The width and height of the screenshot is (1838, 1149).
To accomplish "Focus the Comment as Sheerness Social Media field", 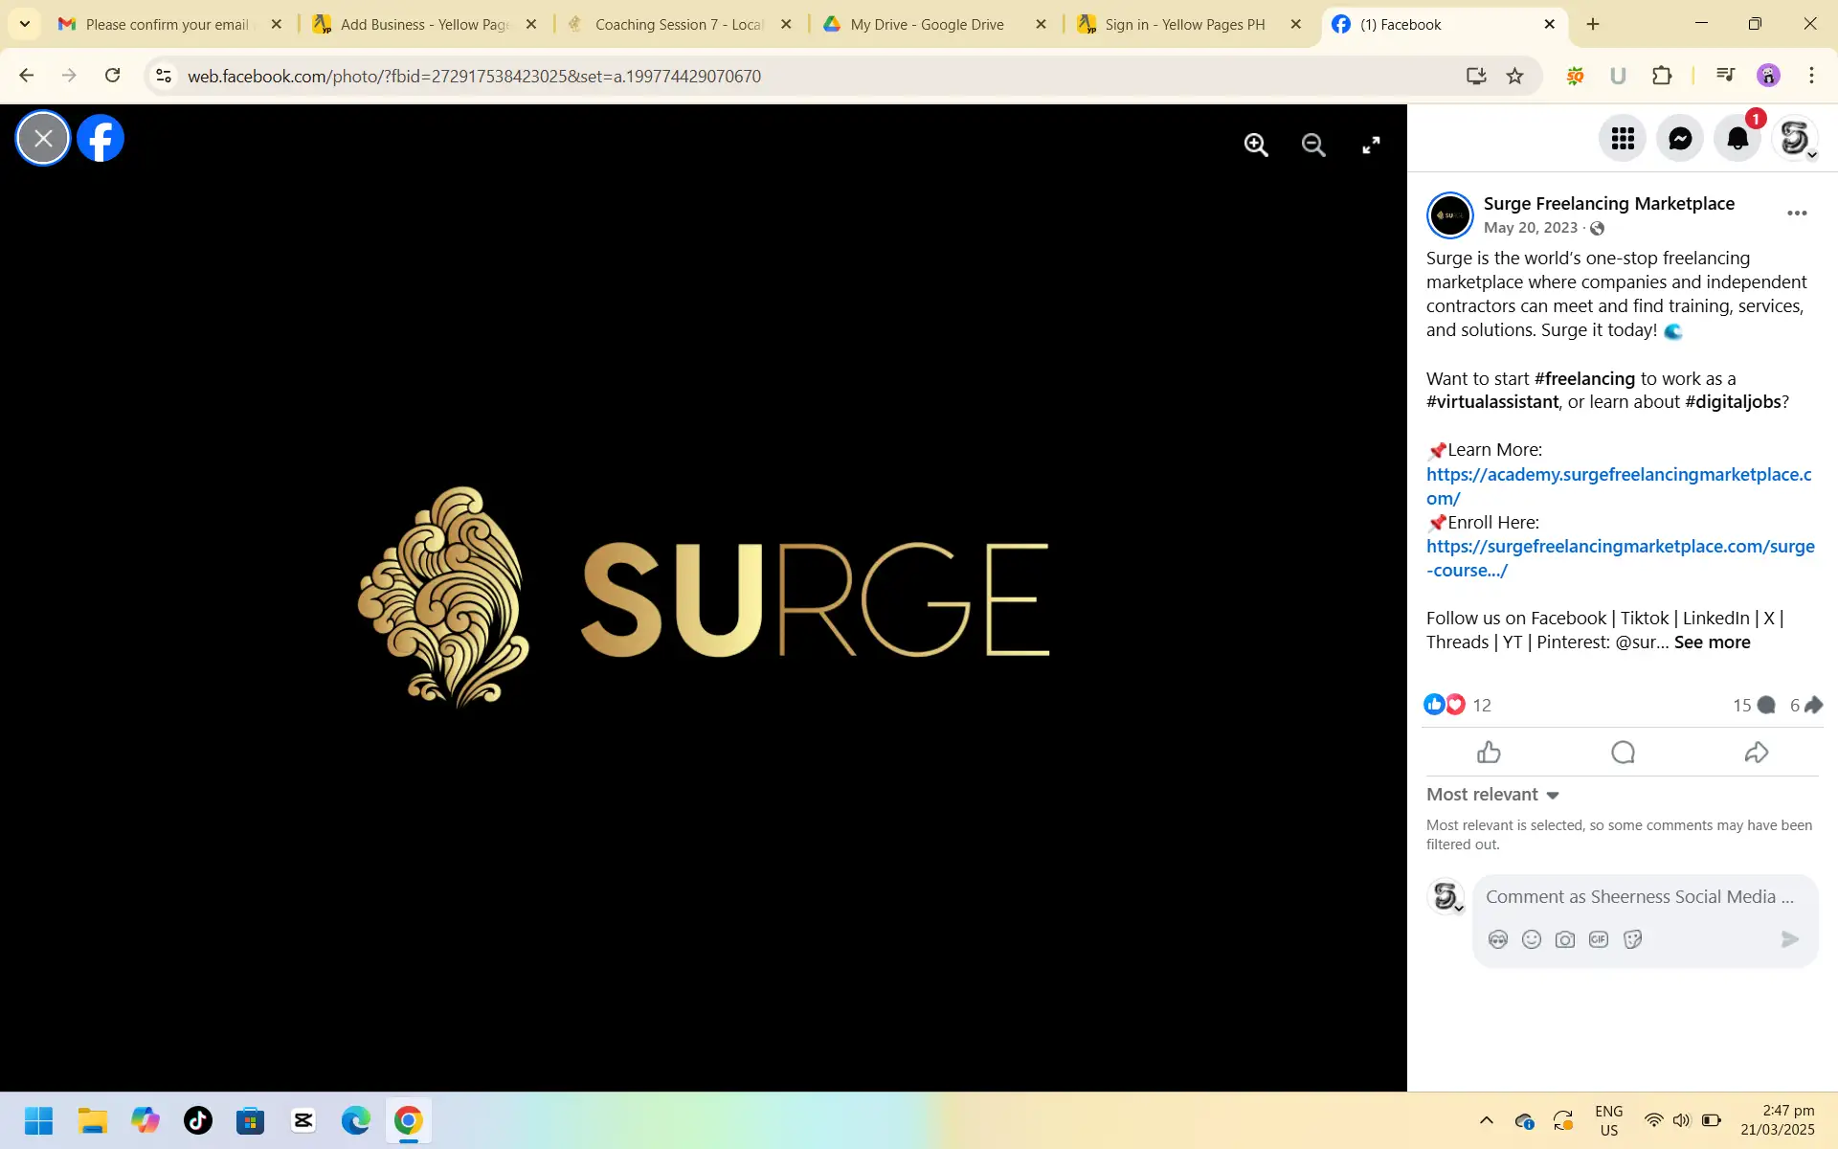I will click(x=1639, y=897).
